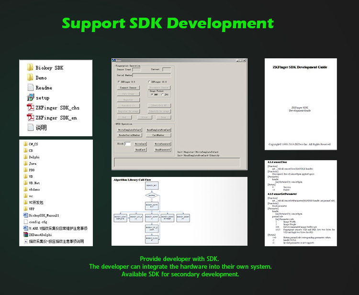Screen dimensions: 359x295
Task: Click the CardNumber button
Action: tap(158, 135)
